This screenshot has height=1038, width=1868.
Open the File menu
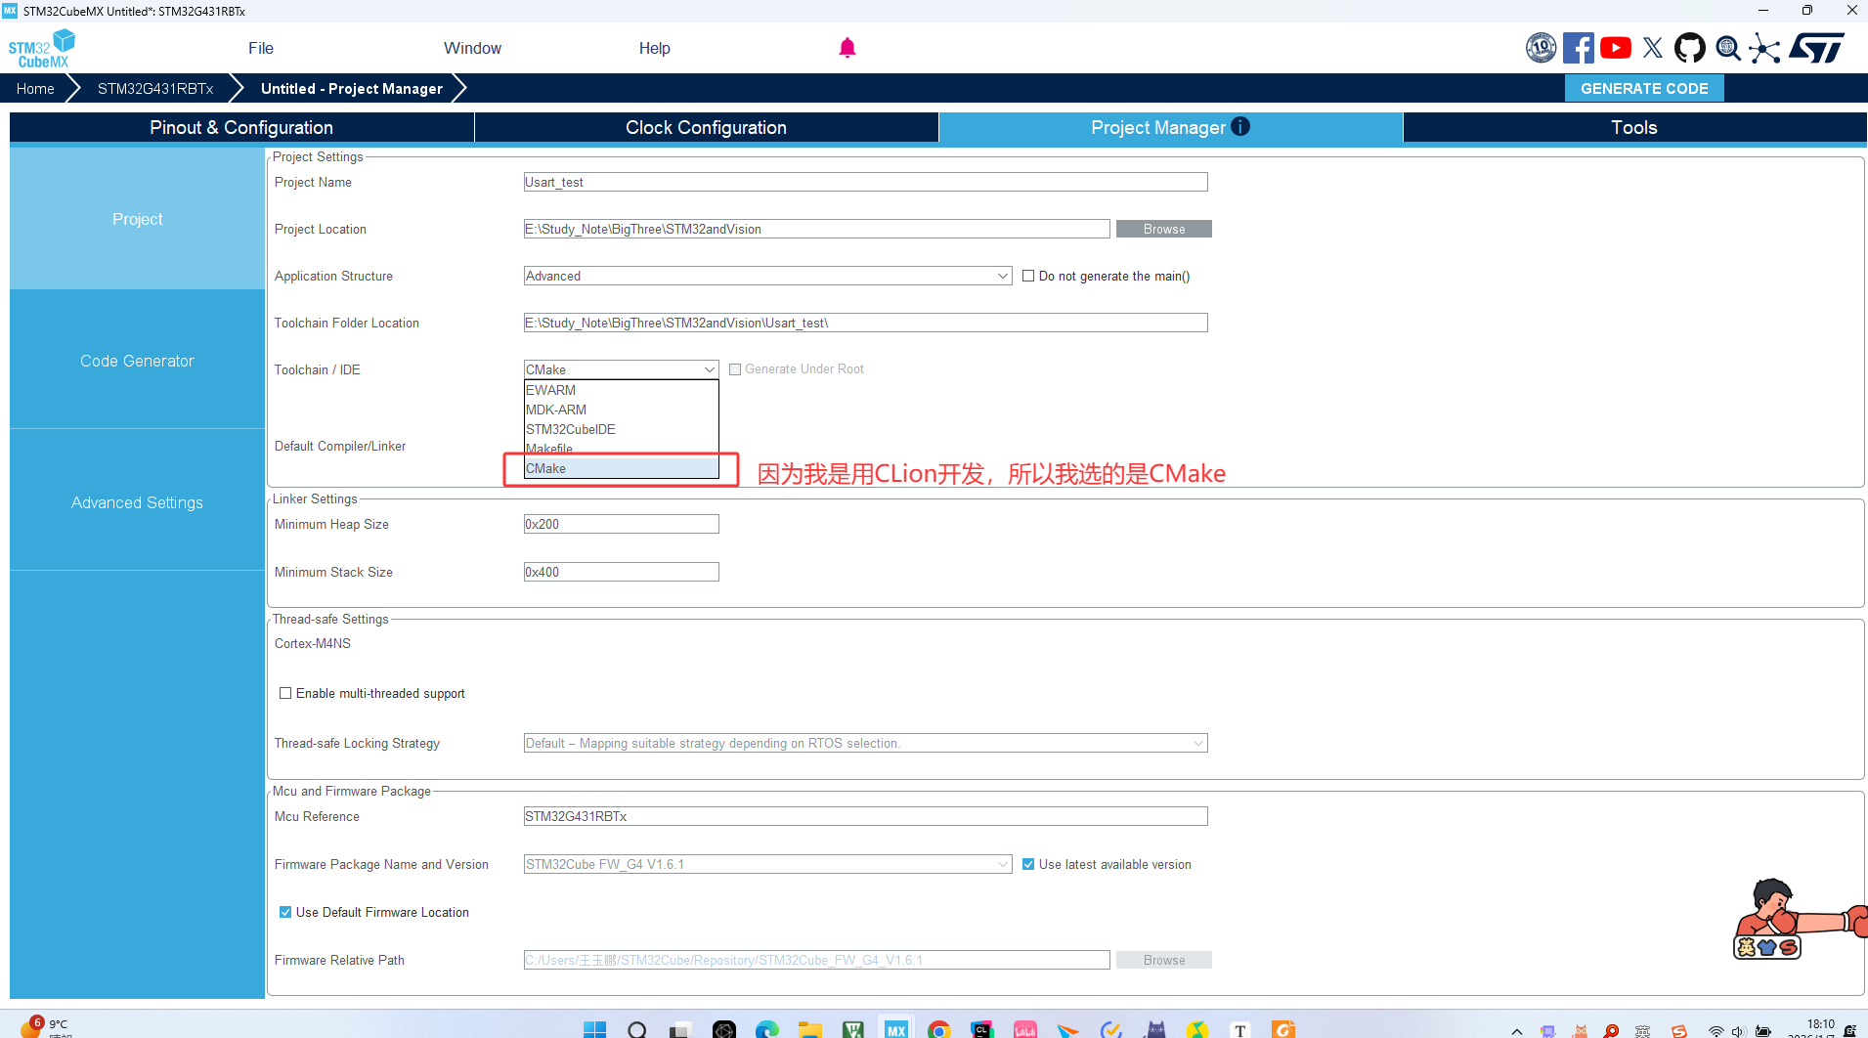point(261,48)
